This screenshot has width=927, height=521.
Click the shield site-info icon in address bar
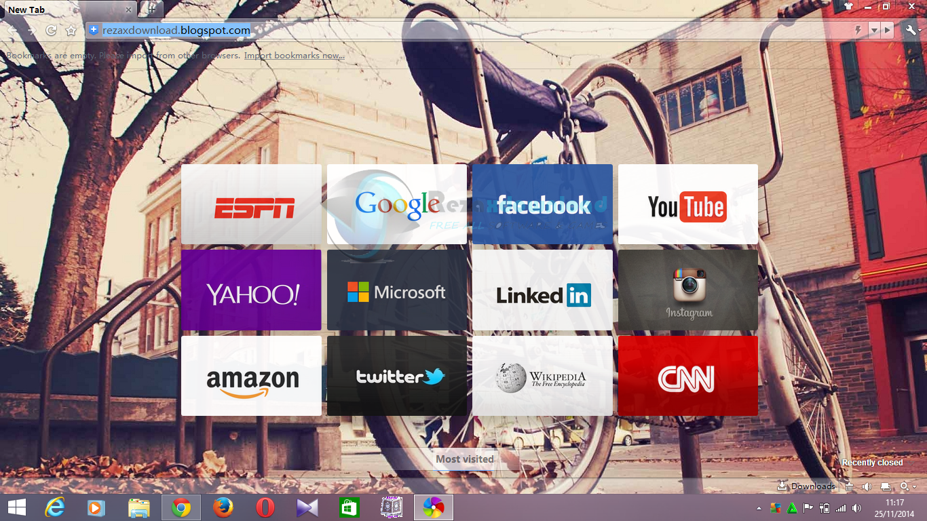(94, 31)
